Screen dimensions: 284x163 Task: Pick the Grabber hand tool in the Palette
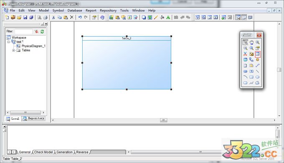tap(251, 42)
